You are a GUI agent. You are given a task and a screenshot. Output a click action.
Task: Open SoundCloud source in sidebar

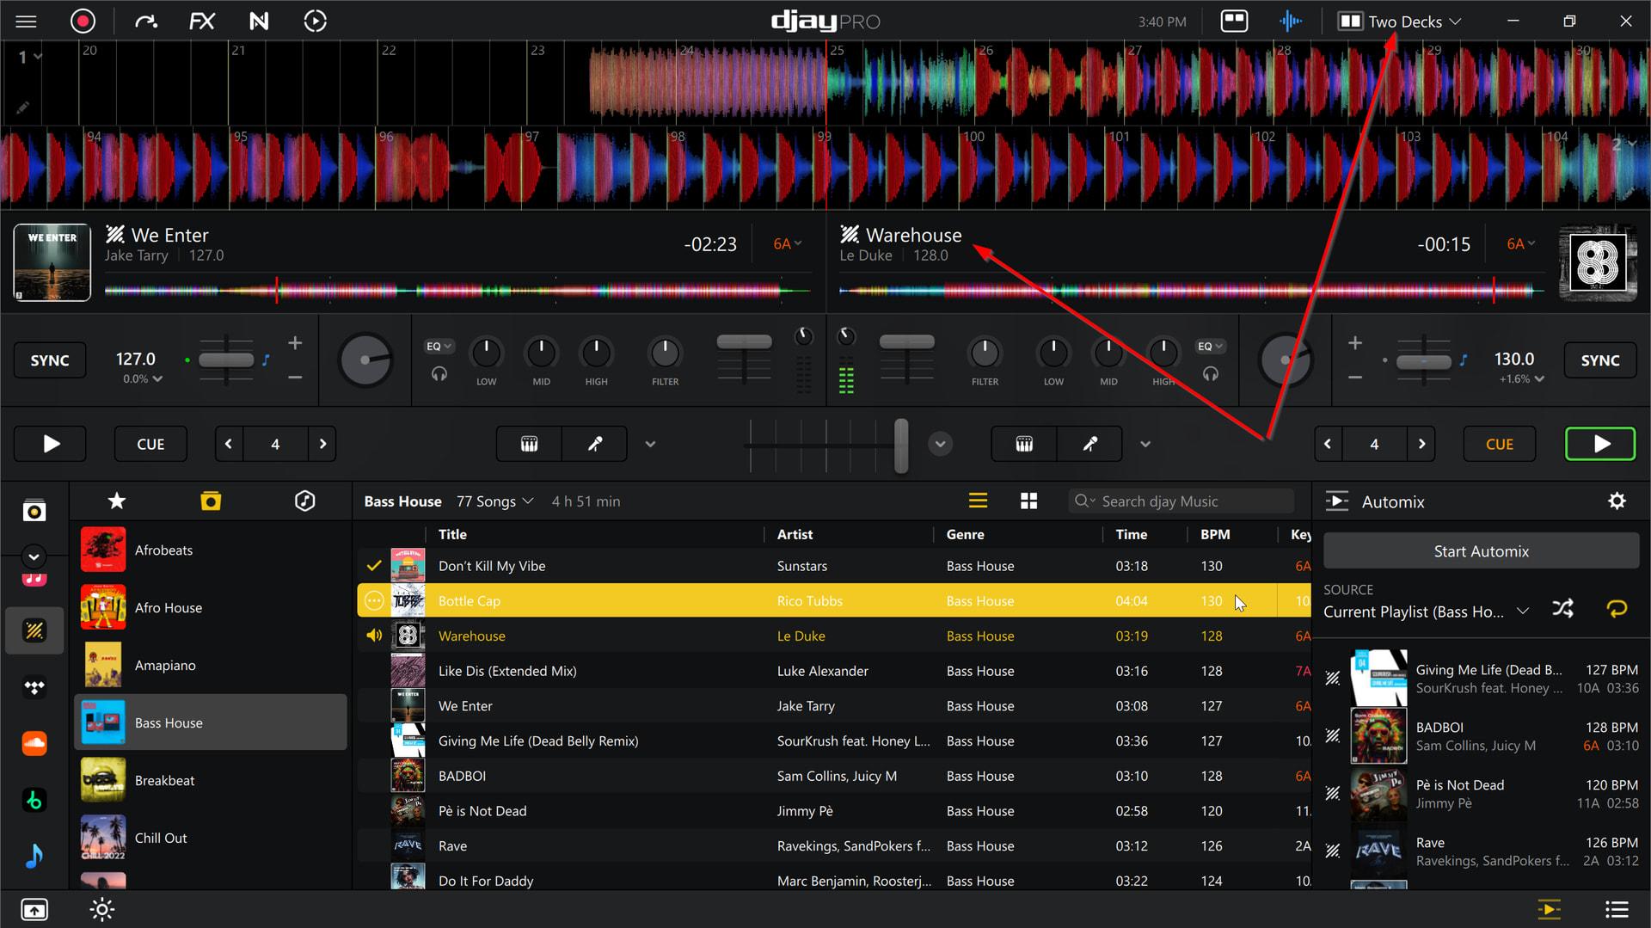pos(34,743)
